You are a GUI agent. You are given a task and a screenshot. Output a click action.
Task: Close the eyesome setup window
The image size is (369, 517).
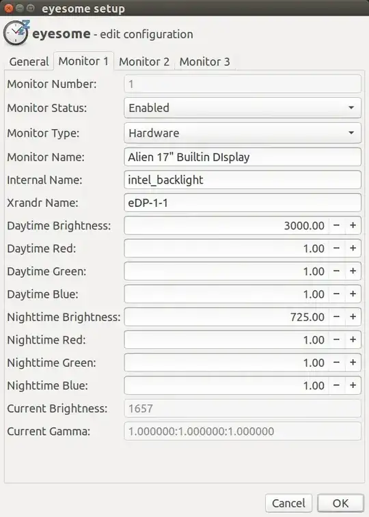tap(9, 8)
